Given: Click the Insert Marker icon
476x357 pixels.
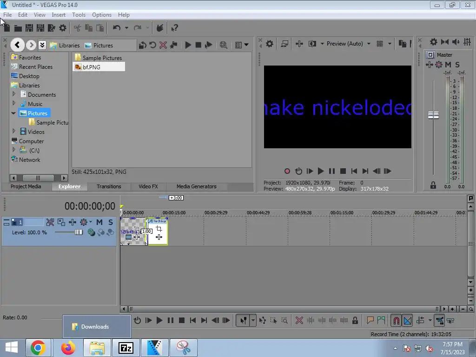Looking at the screenshot, I should (370, 320).
